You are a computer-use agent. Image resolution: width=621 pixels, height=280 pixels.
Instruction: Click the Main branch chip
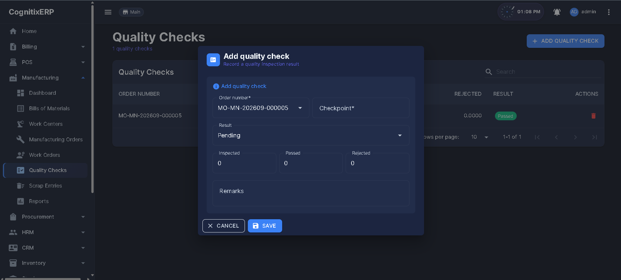pos(131,12)
